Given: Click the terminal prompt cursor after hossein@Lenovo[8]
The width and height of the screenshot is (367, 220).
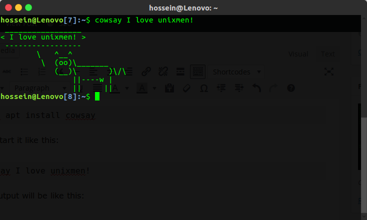Looking at the screenshot, I should coord(97,96).
